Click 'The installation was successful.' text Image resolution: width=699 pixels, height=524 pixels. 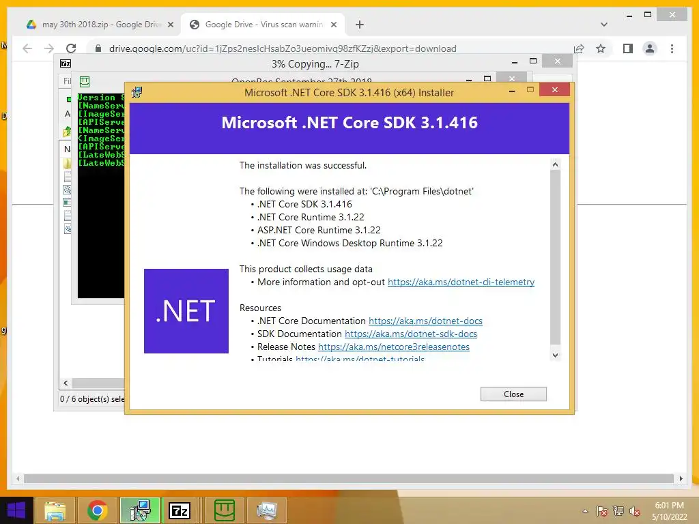[x=302, y=165]
